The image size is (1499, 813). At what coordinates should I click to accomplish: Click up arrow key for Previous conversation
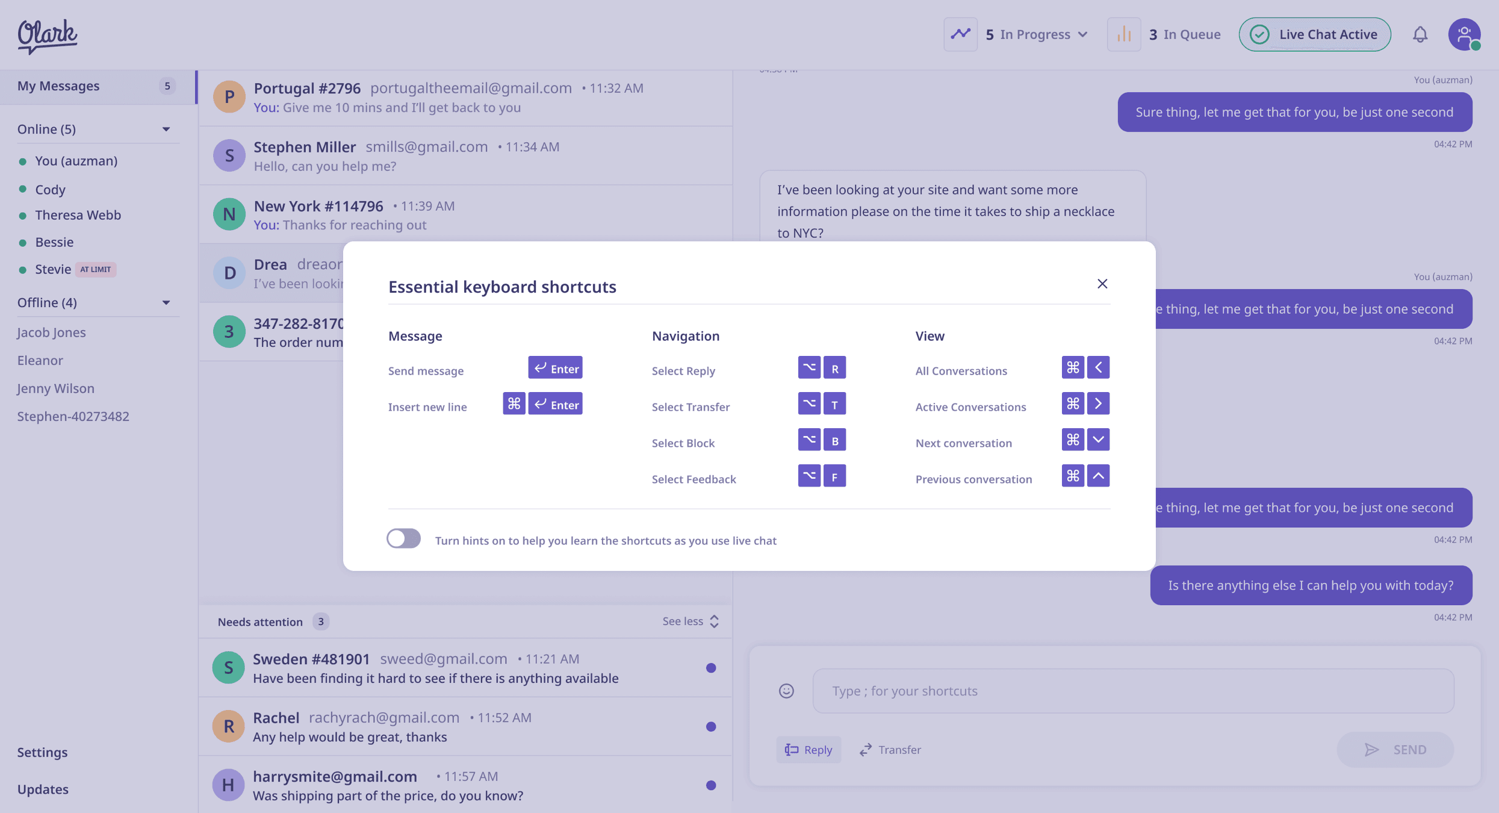click(x=1099, y=476)
